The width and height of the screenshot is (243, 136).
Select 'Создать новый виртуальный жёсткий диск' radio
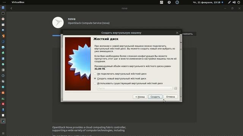pos(95,79)
